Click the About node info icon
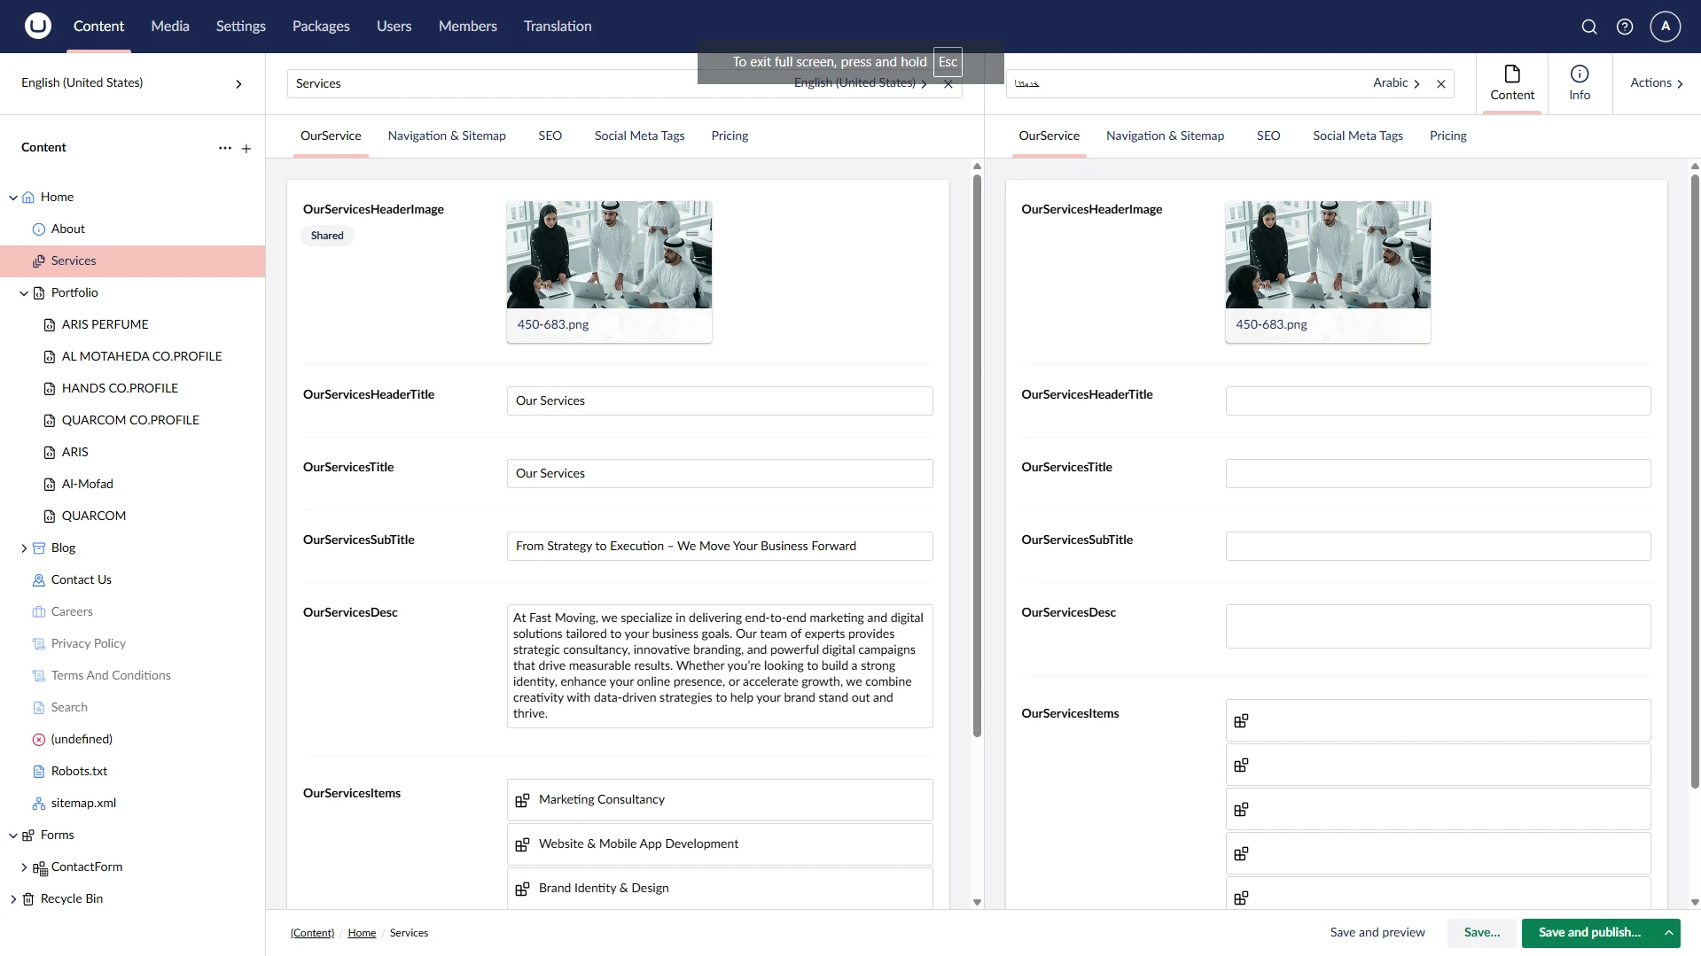The image size is (1701, 956). pyautogui.click(x=39, y=229)
